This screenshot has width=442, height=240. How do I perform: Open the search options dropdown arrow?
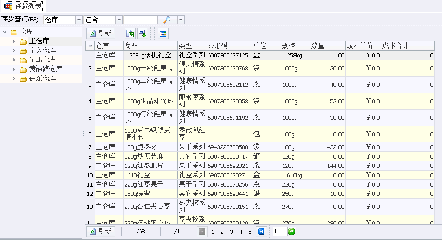(x=181, y=20)
